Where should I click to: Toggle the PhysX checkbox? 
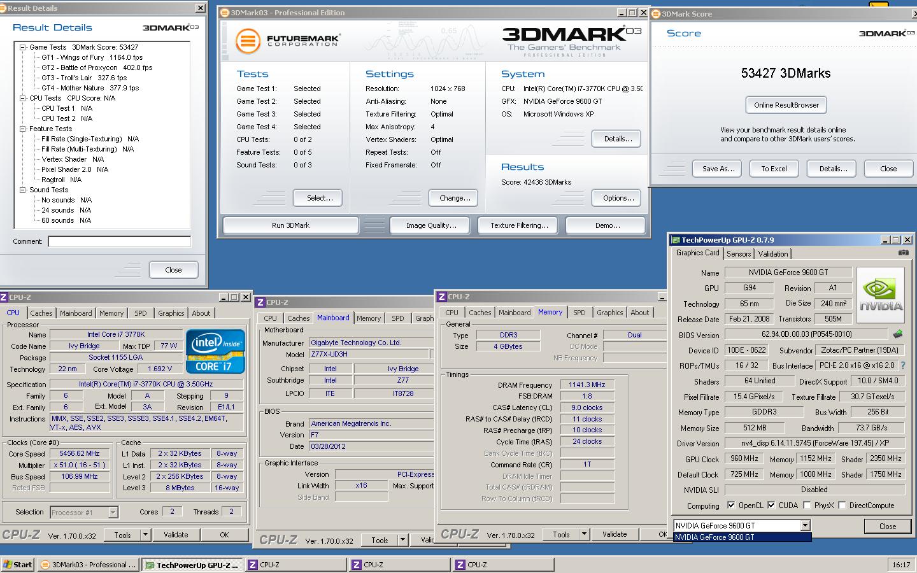tap(807, 506)
